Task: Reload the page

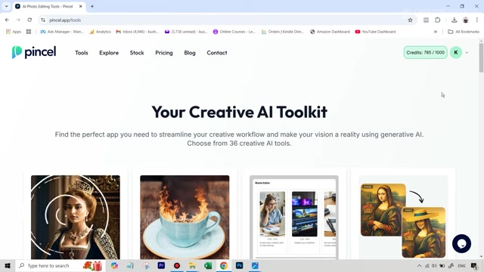Action: [29, 20]
